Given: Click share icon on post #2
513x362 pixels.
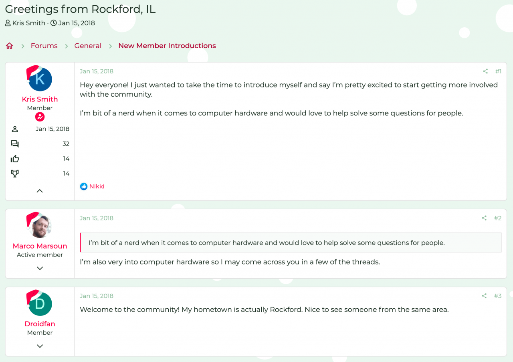Looking at the screenshot, I should tap(484, 218).
